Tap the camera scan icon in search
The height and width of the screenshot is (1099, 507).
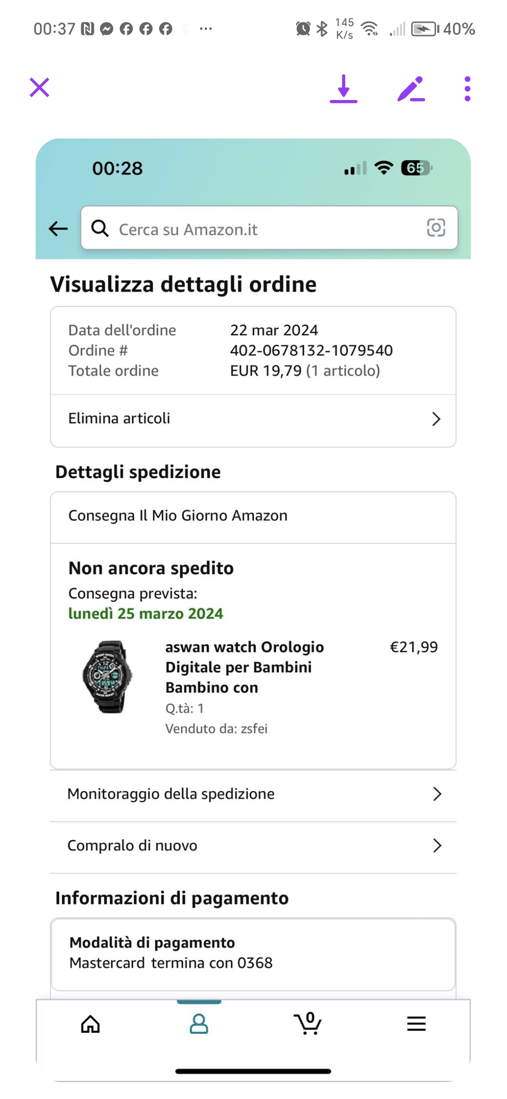point(436,228)
